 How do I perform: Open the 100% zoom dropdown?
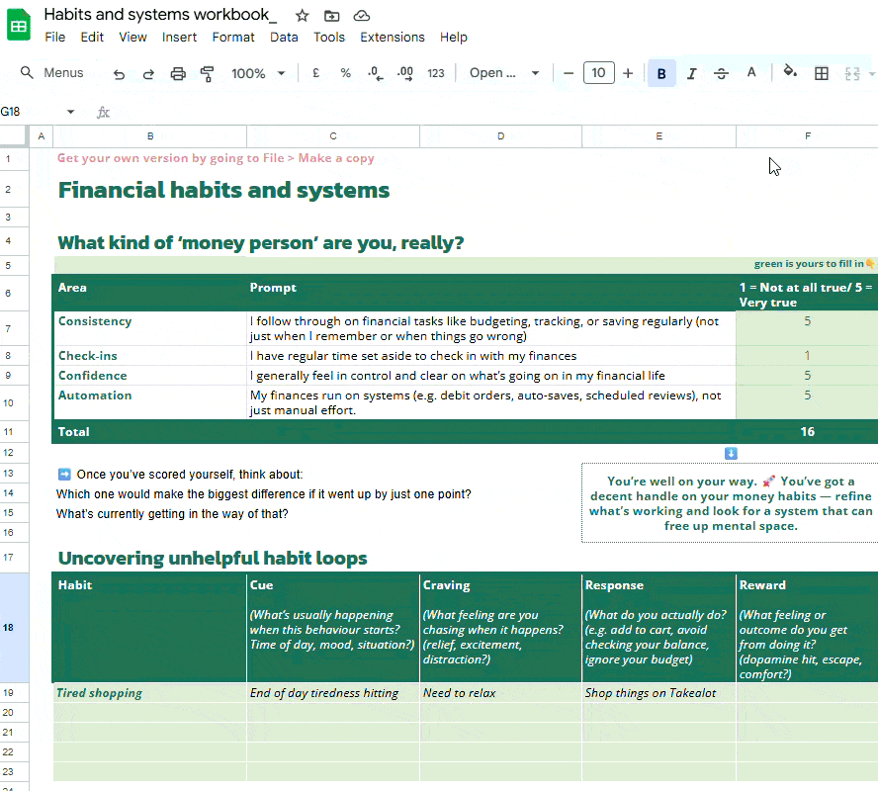tap(258, 73)
